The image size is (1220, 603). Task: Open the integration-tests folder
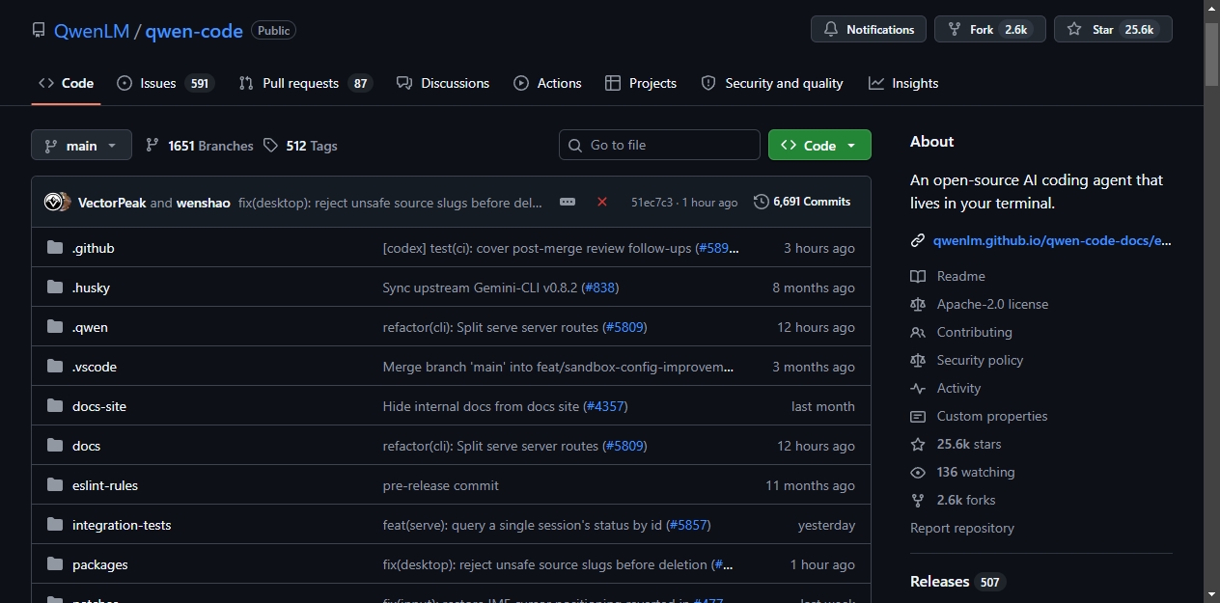point(122,525)
